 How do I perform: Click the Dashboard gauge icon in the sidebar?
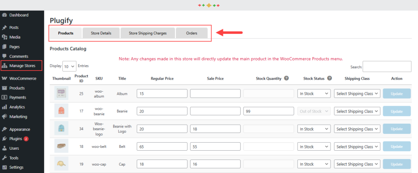(x=4, y=15)
